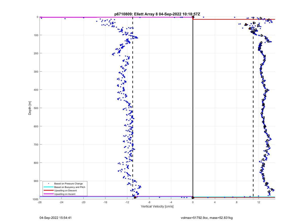Click x-axis tick label '-8'
304x224 pixels.
click(149, 202)
